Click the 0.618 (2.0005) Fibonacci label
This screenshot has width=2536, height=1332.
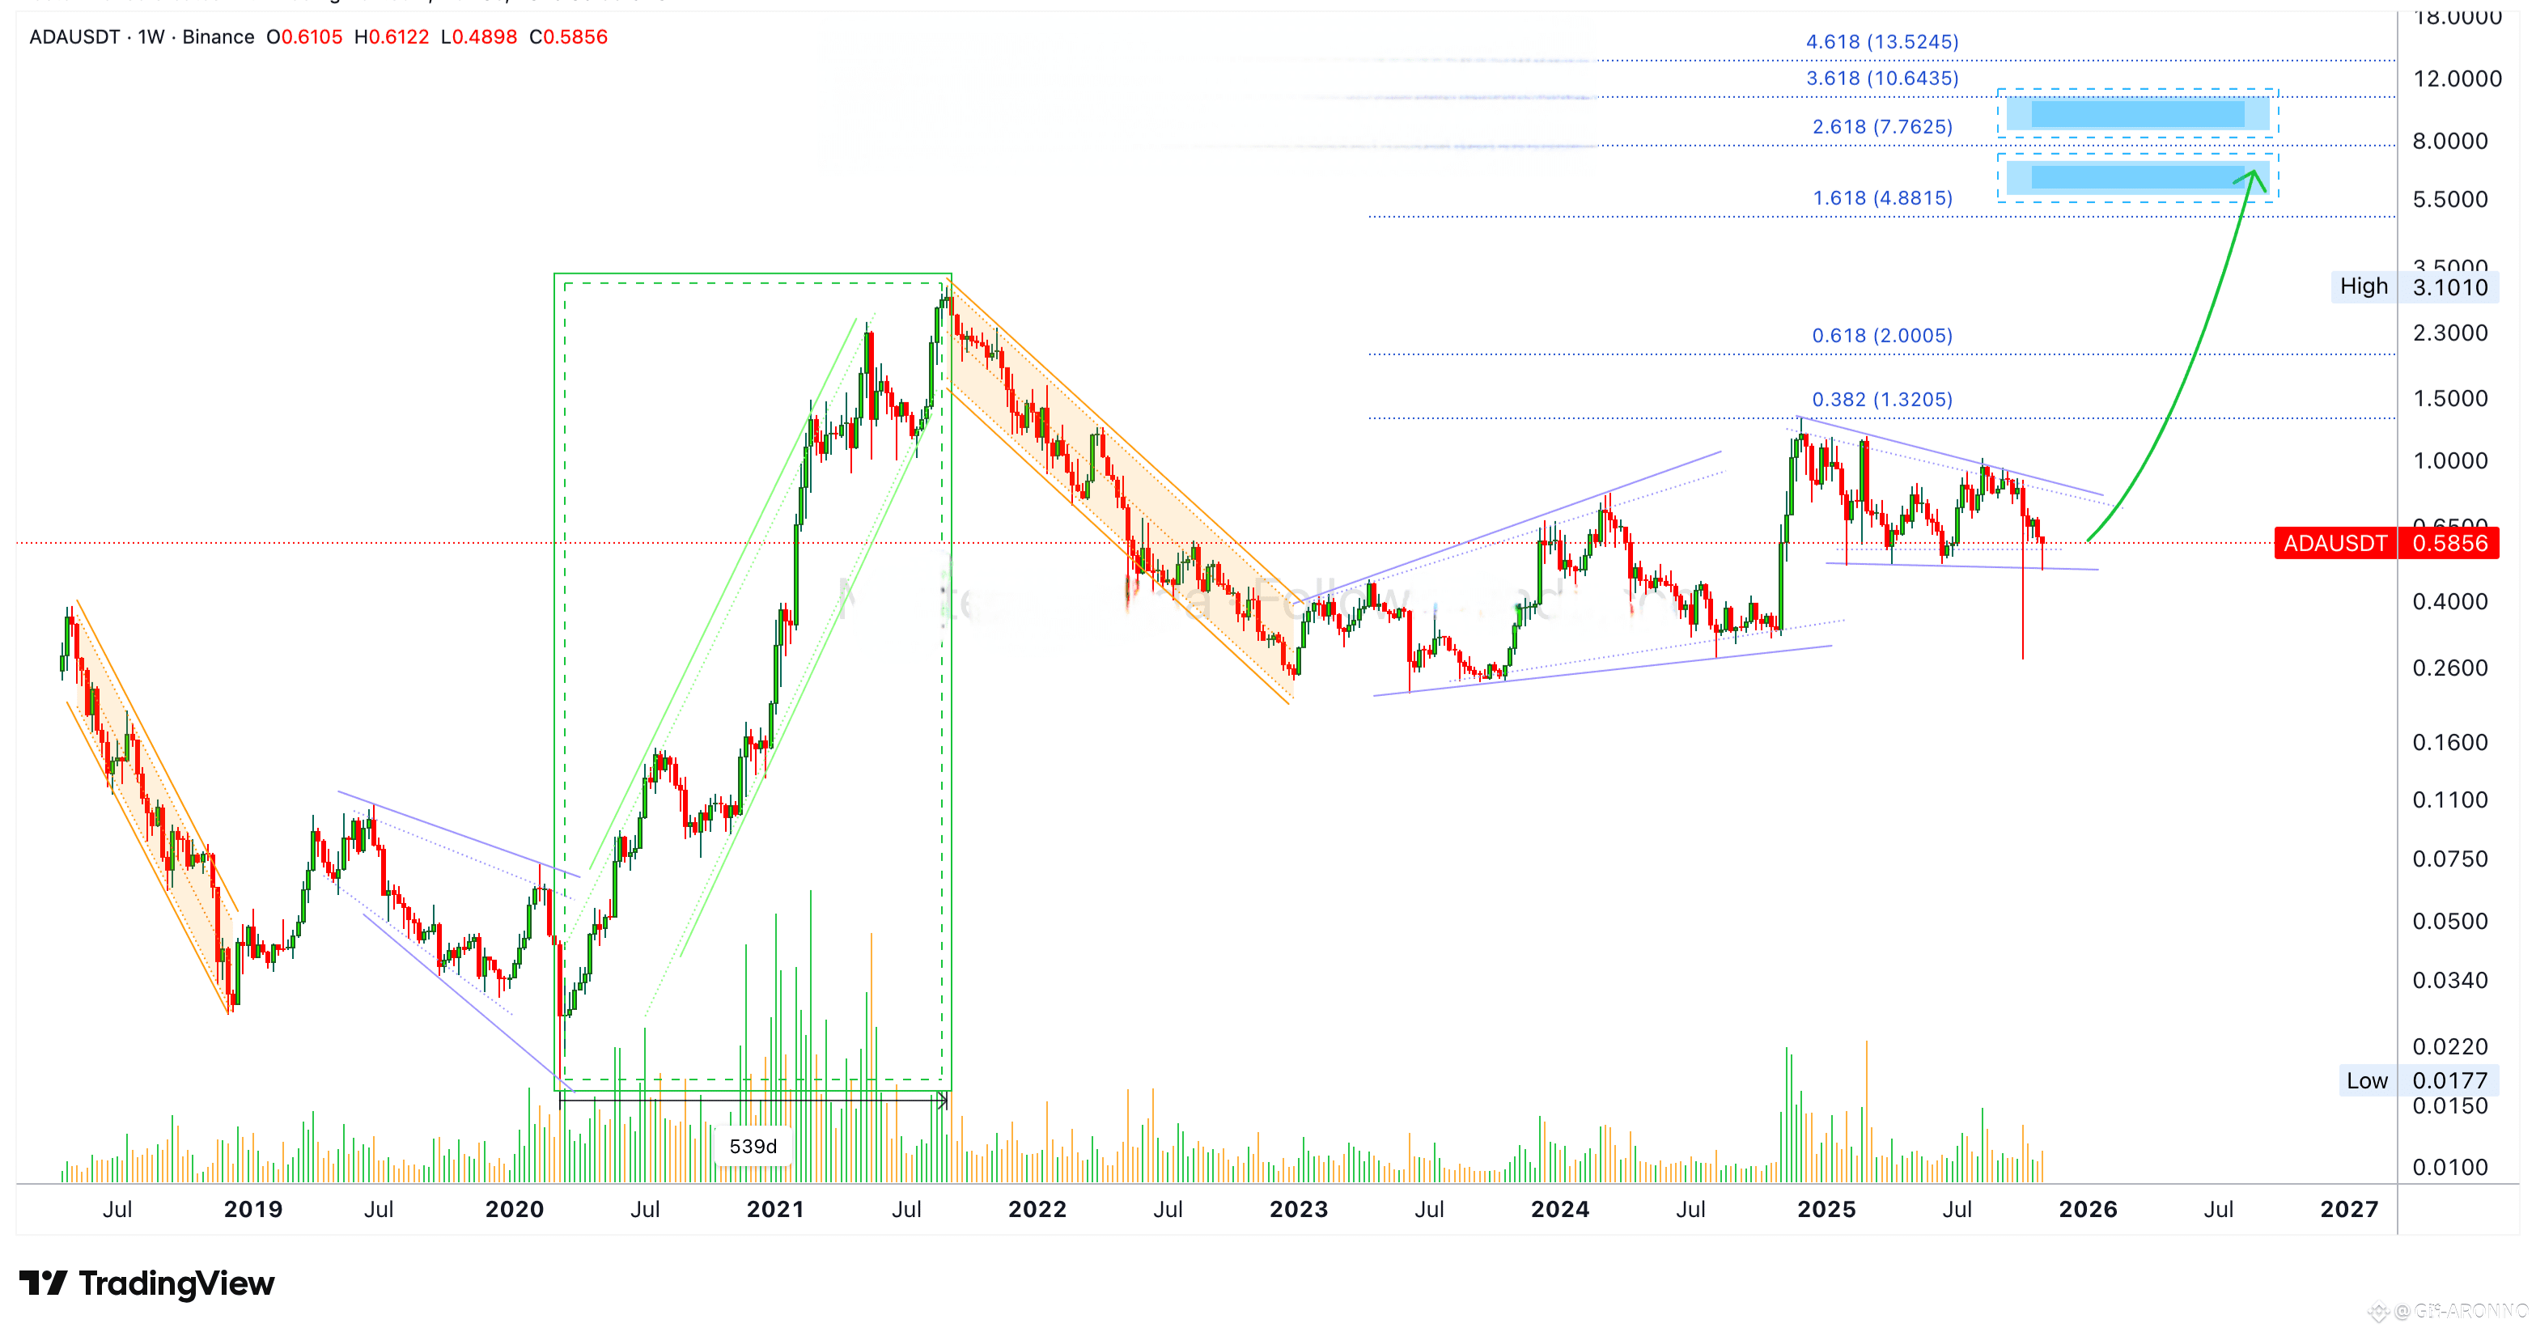pyautogui.click(x=1881, y=336)
